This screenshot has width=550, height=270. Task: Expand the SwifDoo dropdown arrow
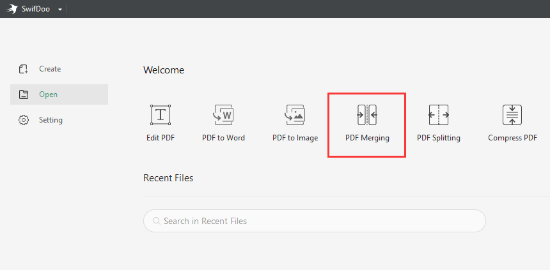pos(60,10)
